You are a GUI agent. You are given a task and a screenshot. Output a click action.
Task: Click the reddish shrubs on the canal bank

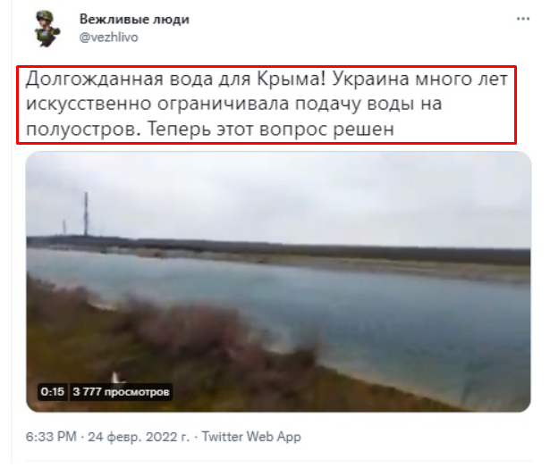point(182,324)
